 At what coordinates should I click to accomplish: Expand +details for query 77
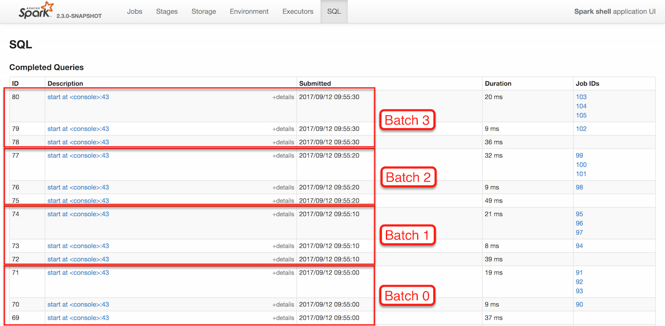[x=283, y=156]
